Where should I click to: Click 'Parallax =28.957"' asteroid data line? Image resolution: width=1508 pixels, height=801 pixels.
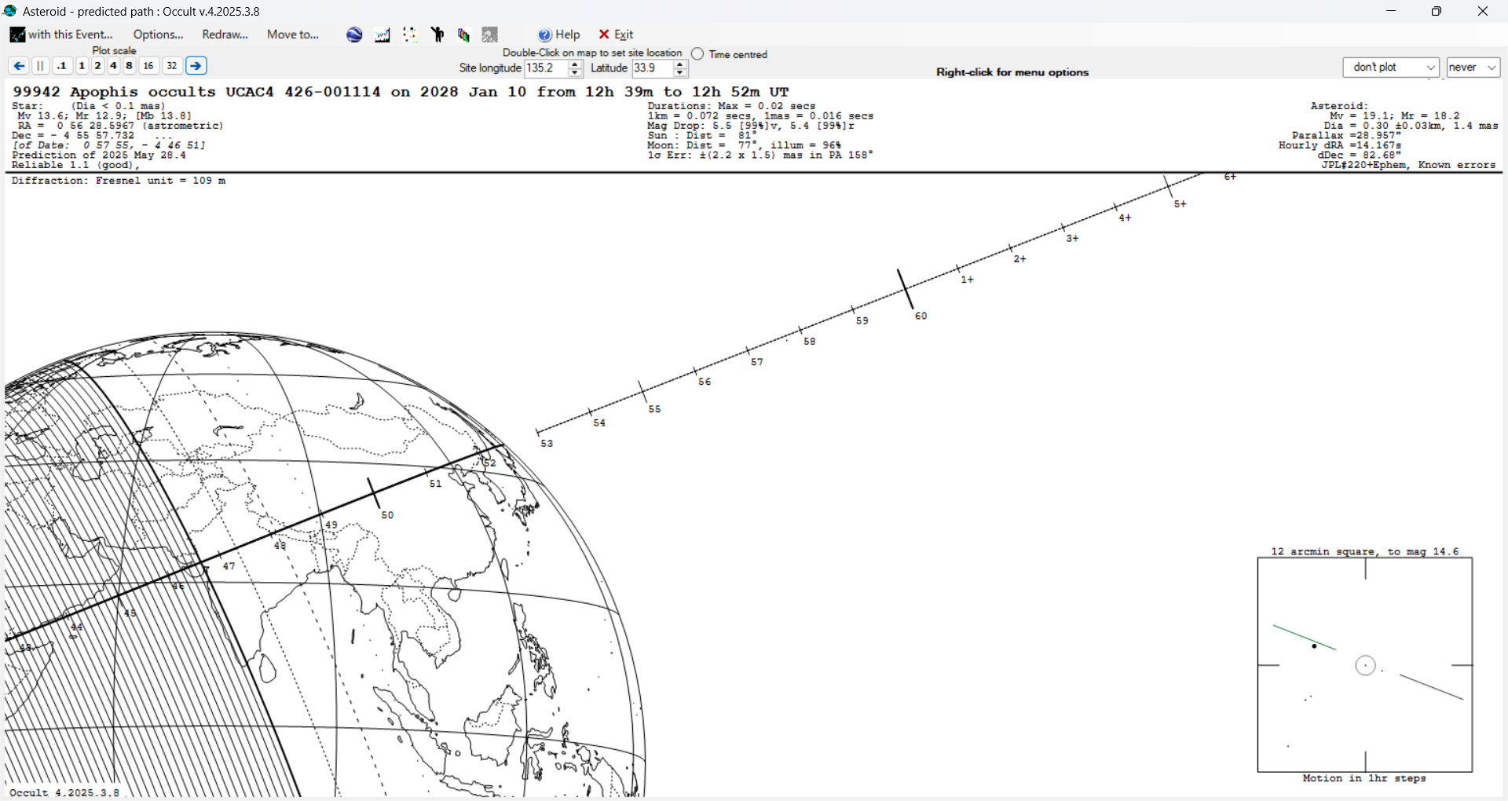point(1346,136)
